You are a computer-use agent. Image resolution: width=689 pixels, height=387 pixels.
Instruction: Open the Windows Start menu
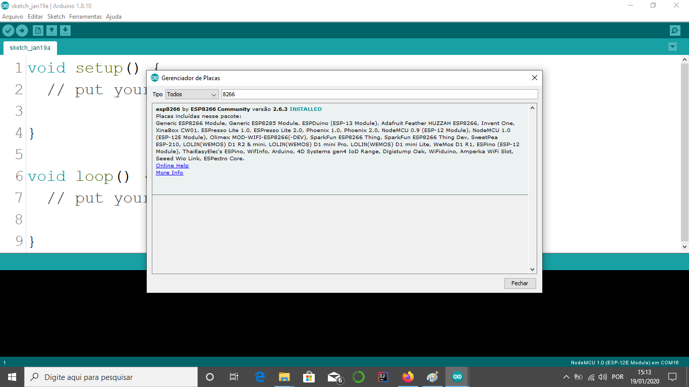pos(12,377)
